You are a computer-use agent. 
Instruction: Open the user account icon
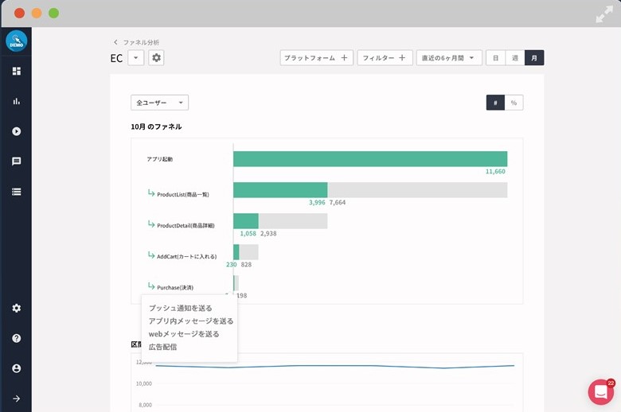pos(16,368)
